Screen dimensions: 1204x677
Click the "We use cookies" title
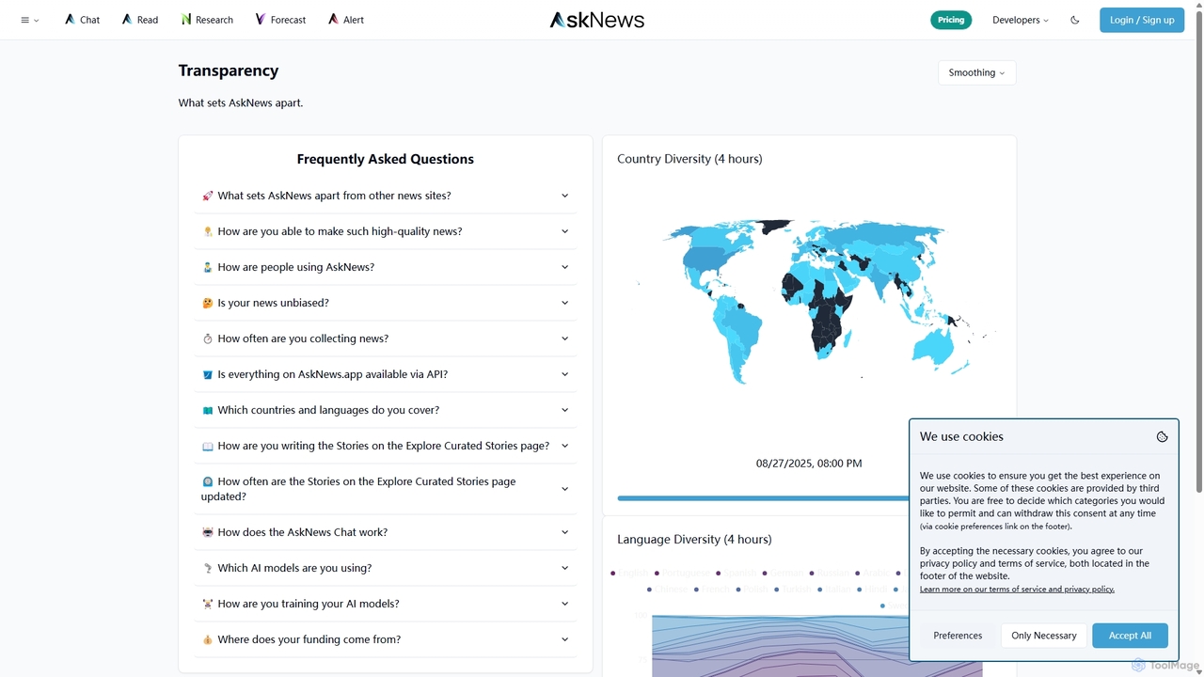961,436
